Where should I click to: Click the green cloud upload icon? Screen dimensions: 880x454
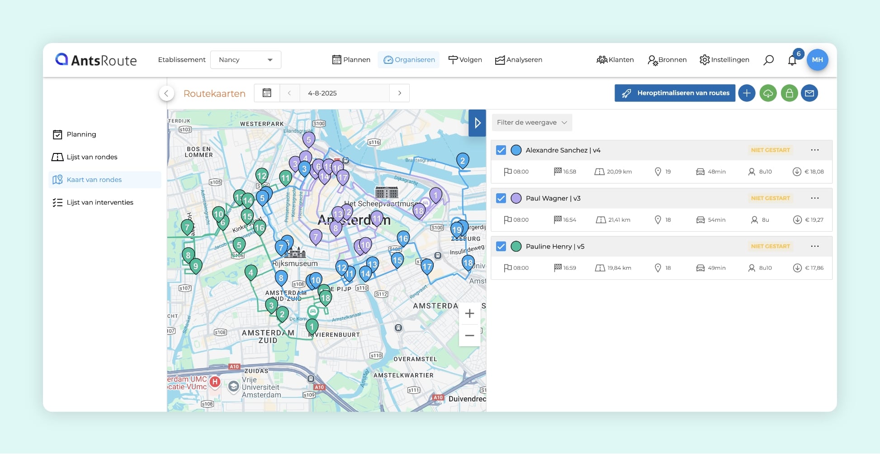768,93
